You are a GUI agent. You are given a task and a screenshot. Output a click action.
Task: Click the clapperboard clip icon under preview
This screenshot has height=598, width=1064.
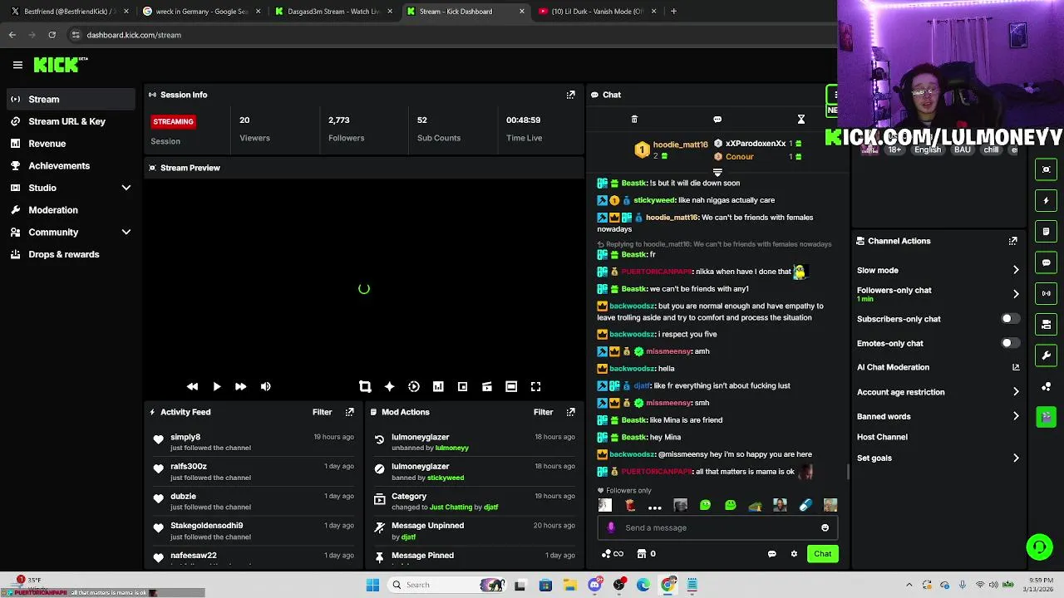point(487,386)
